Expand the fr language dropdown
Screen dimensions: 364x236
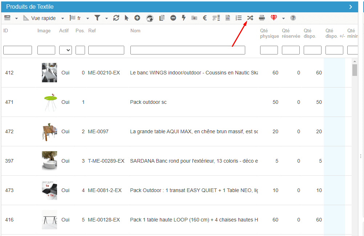click(88, 18)
